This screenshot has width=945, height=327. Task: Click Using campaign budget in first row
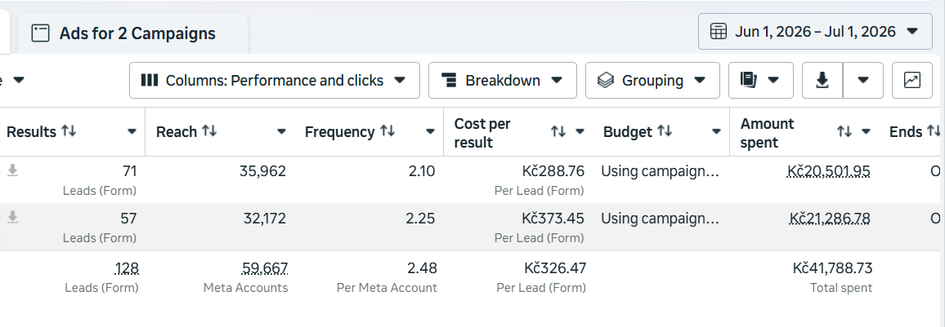(660, 171)
